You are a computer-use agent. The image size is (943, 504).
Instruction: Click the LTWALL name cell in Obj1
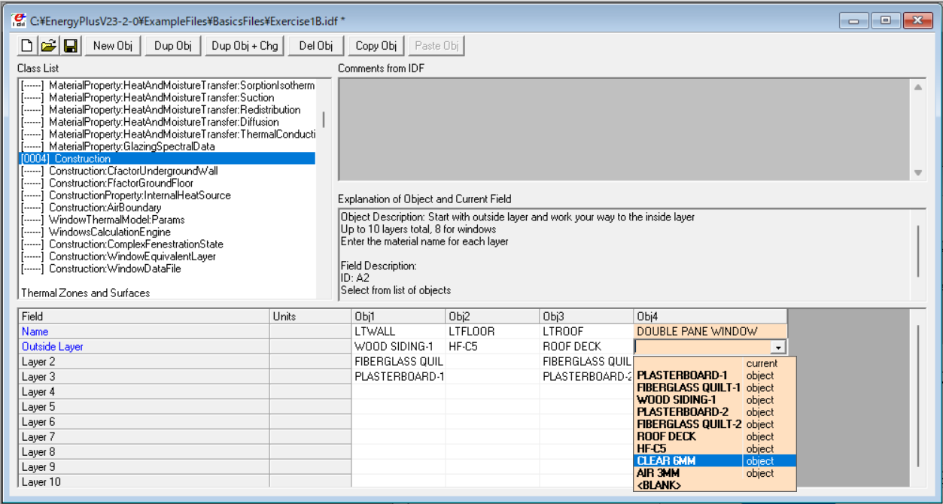click(x=398, y=331)
